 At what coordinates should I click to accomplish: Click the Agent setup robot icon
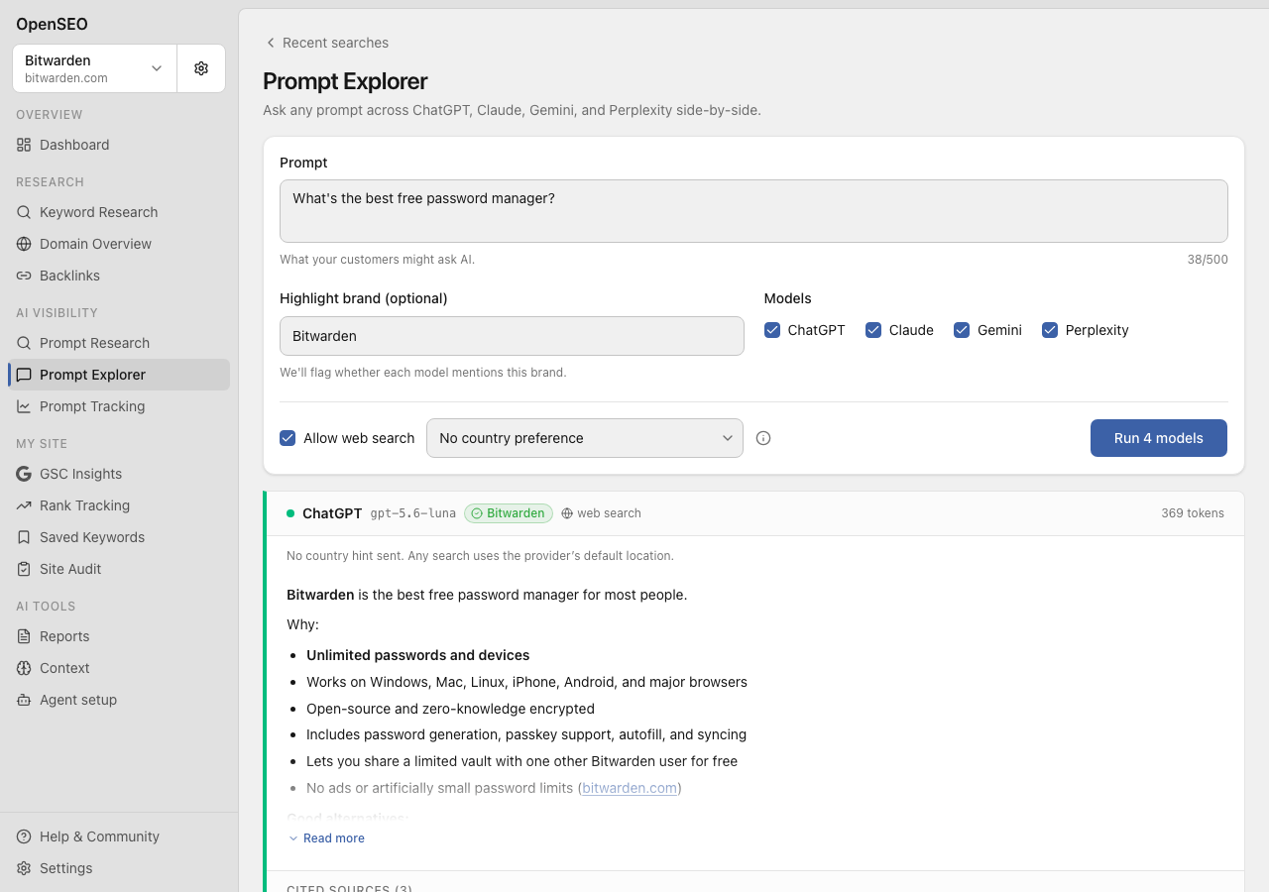tap(24, 700)
